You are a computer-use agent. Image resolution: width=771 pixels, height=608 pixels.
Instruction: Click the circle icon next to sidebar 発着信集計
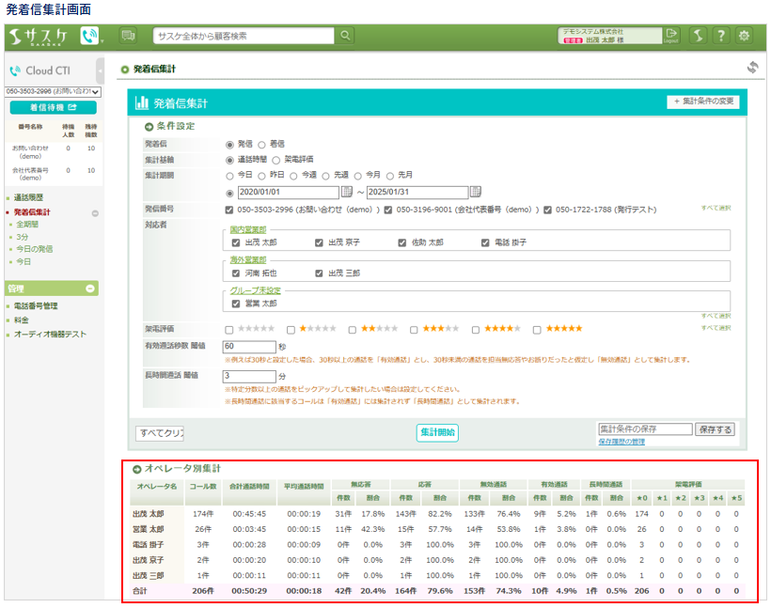point(95,213)
